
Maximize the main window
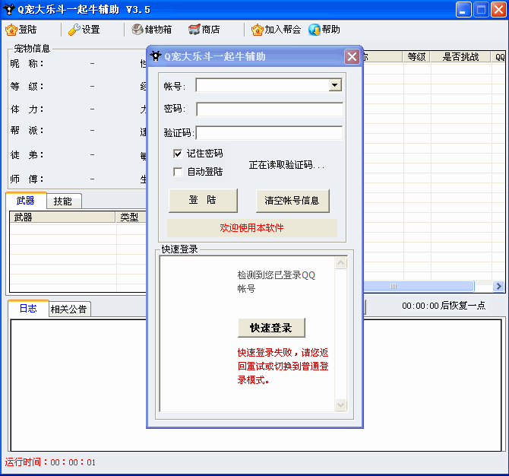point(481,9)
